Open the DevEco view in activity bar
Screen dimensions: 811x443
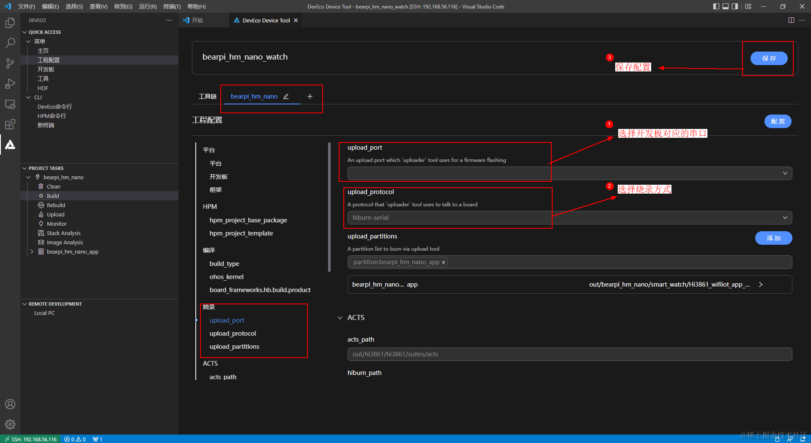(x=10, y=145)
